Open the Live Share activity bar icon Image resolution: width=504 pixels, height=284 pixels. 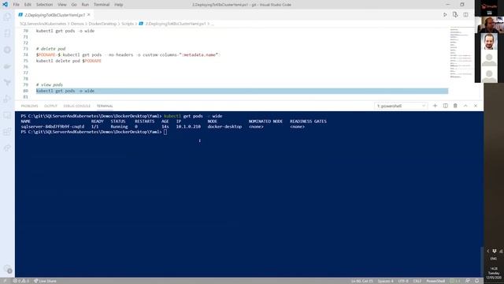pyautogui.click(x=7, y=148)
